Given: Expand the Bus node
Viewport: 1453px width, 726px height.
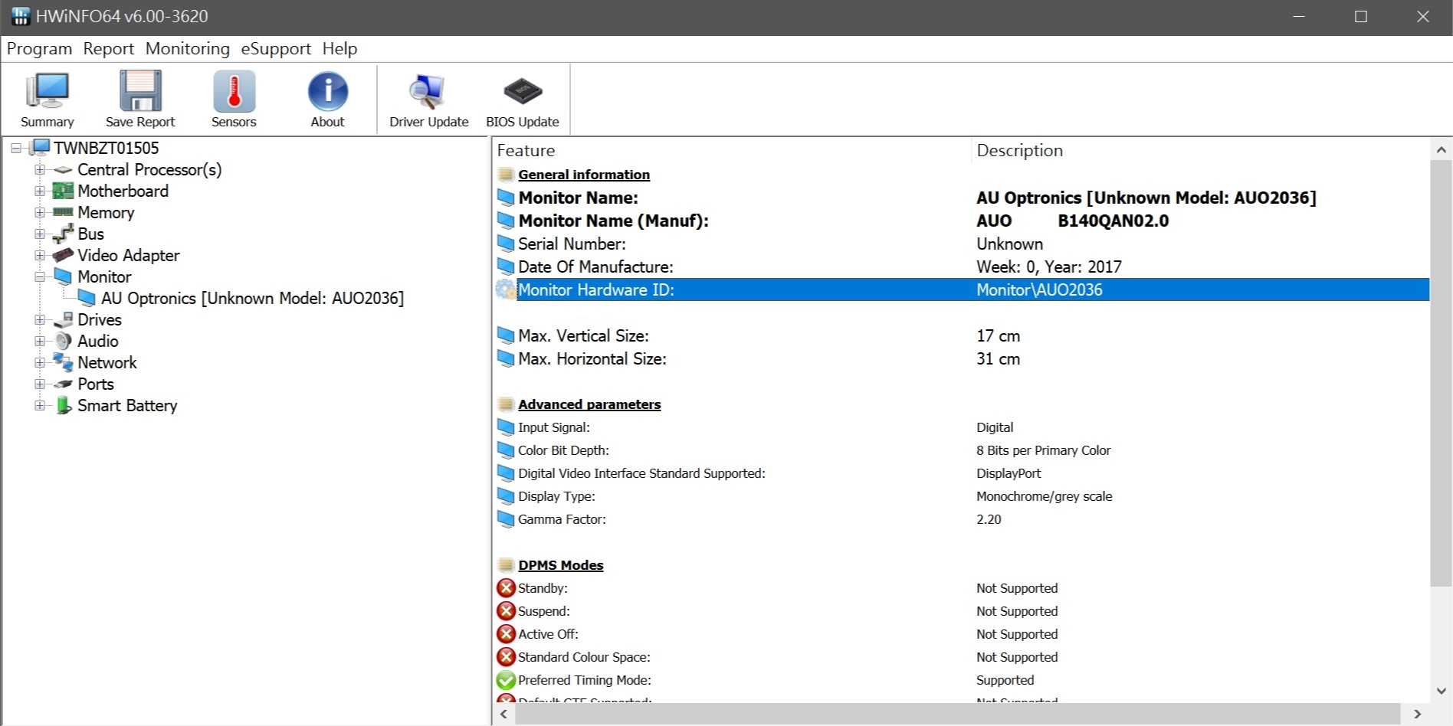Looking at the screenshot, I should [40, 234].
